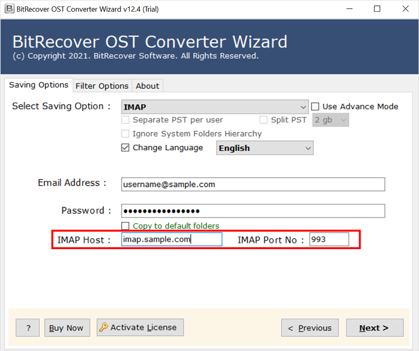The height and width of the screenshot is (351, 419).
Task: Click the Email Address label text
Action: point(72,183)
